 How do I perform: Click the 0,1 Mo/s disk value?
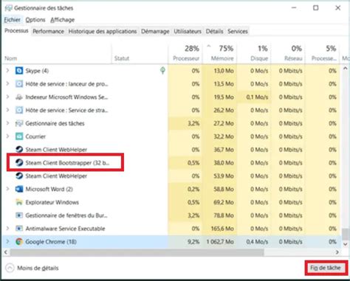(257, 97)
